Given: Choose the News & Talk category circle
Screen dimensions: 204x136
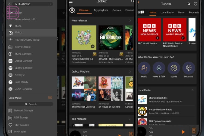Looking at the screenshot, I should pyautogui.click(x=159, y=68).
